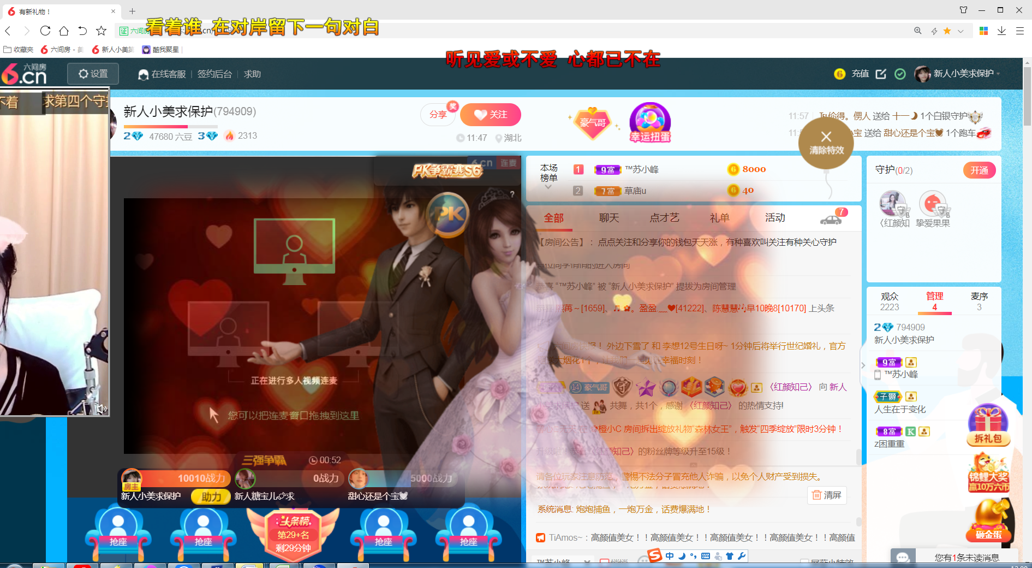Expand the address bar dropdown chevron
The height and width of the screenshot is (568, 1032).
coord(961,31)
